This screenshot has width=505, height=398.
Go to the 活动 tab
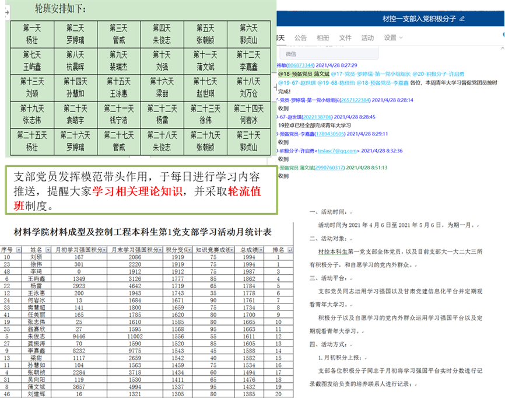click(367, 38)
